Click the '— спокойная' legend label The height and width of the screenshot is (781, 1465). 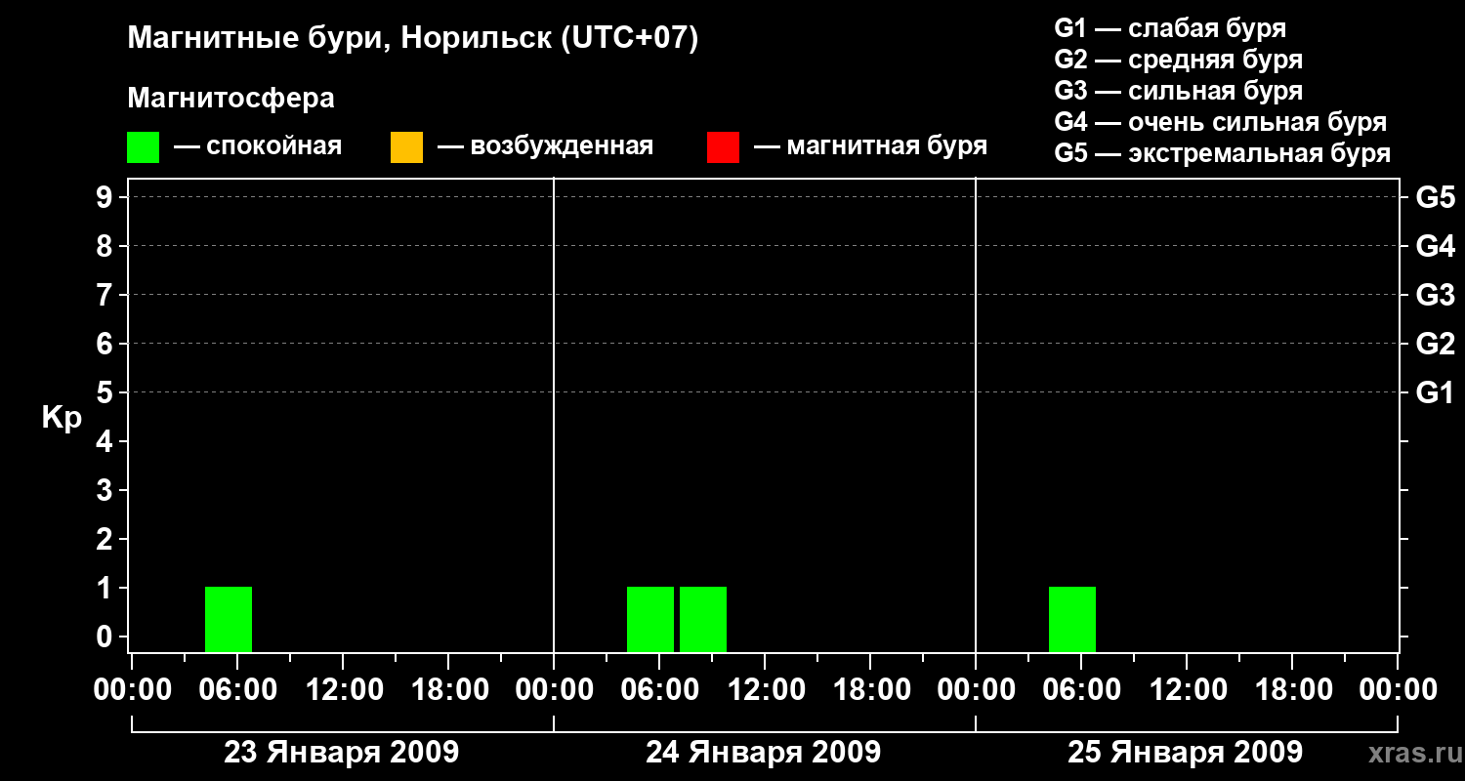(258, 147)
